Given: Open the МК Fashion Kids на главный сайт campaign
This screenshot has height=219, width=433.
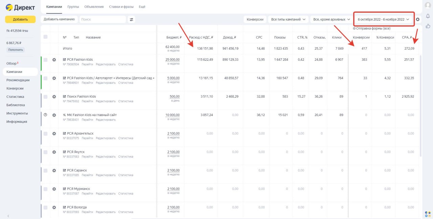Looking at the screenshot, I should click(x=92, y=115).
